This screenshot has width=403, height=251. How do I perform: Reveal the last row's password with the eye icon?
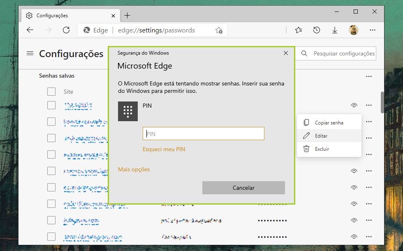(354, 237)
